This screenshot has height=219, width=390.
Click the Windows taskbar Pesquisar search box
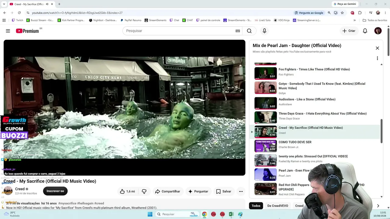point(177,214)
